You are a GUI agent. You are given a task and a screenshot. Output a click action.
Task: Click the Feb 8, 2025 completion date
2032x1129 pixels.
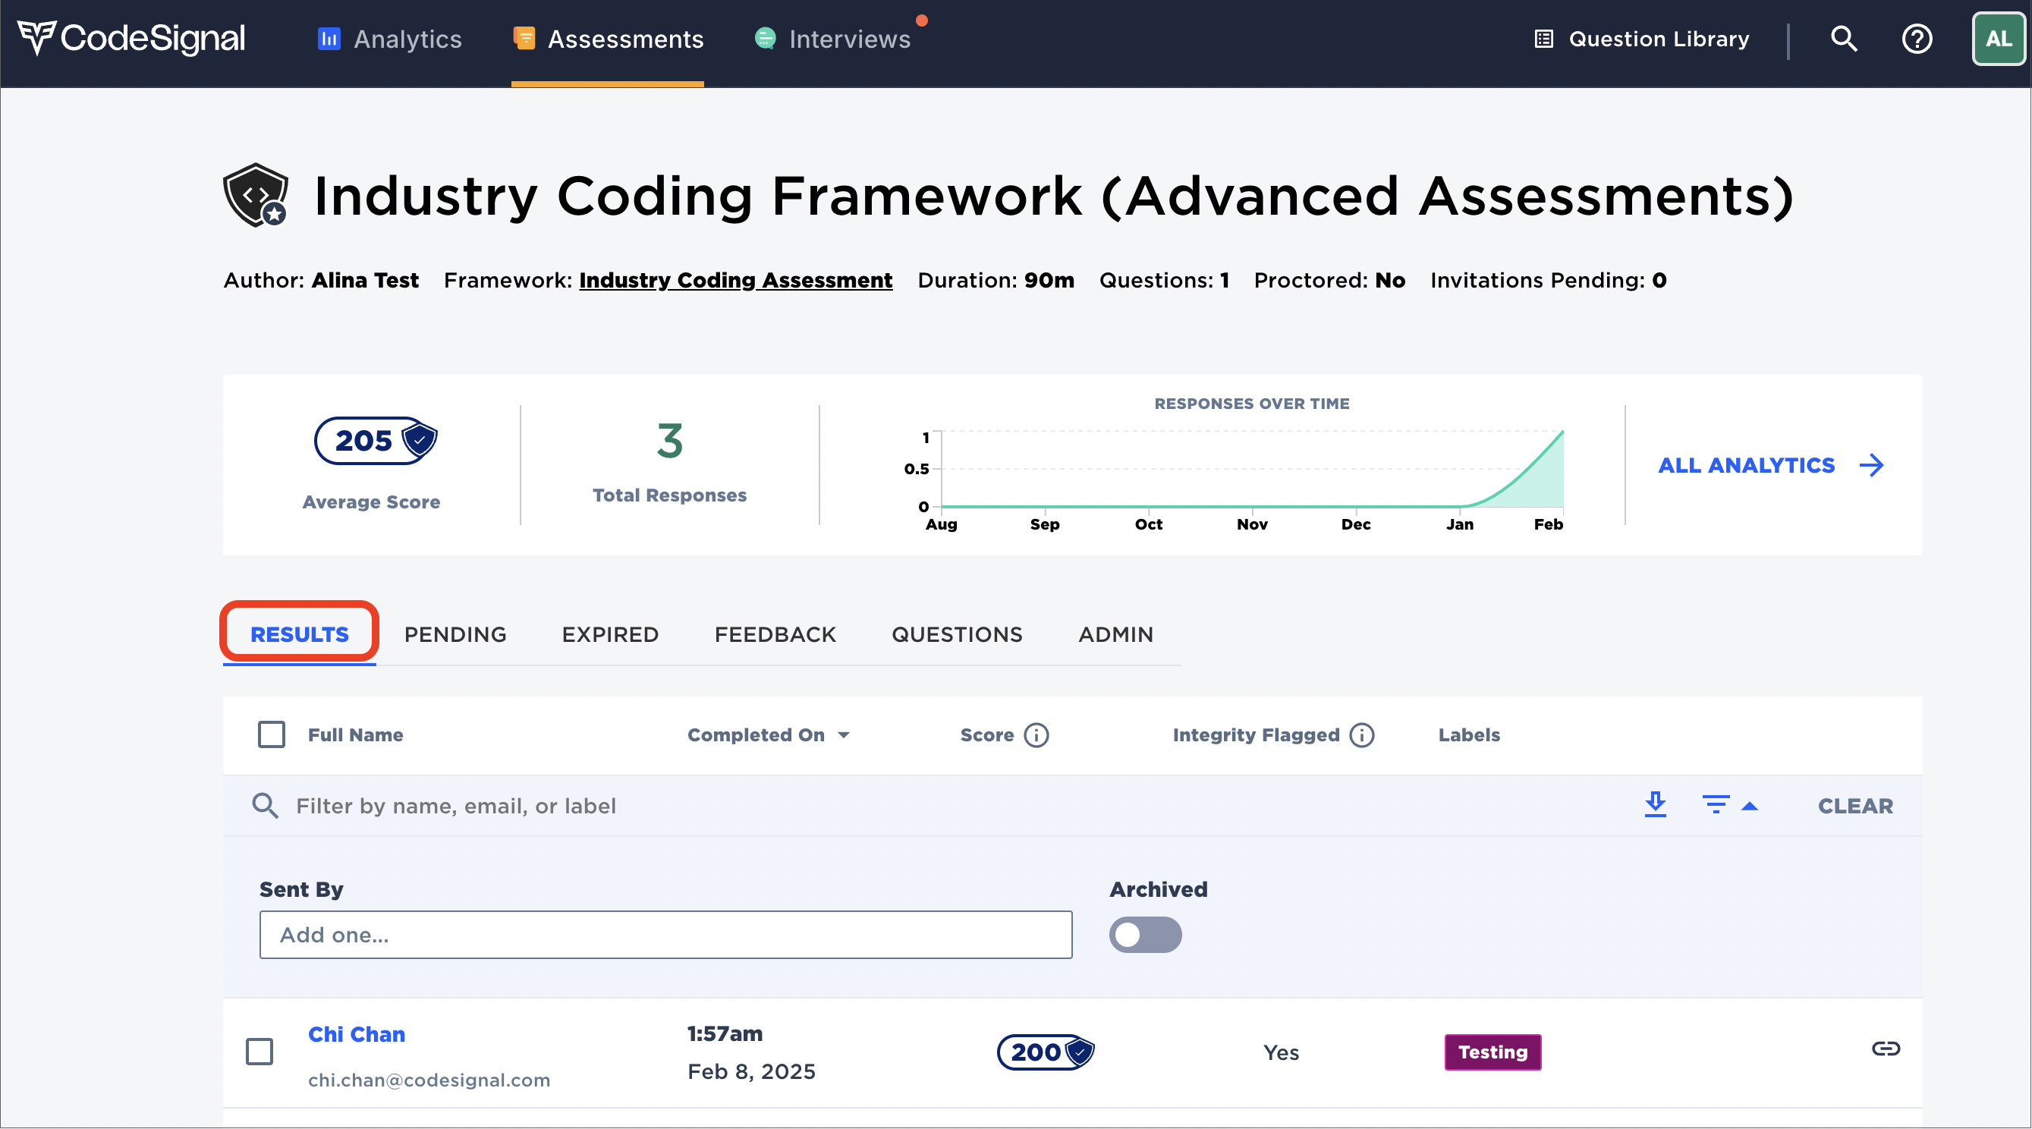(x=751, y=1071)
